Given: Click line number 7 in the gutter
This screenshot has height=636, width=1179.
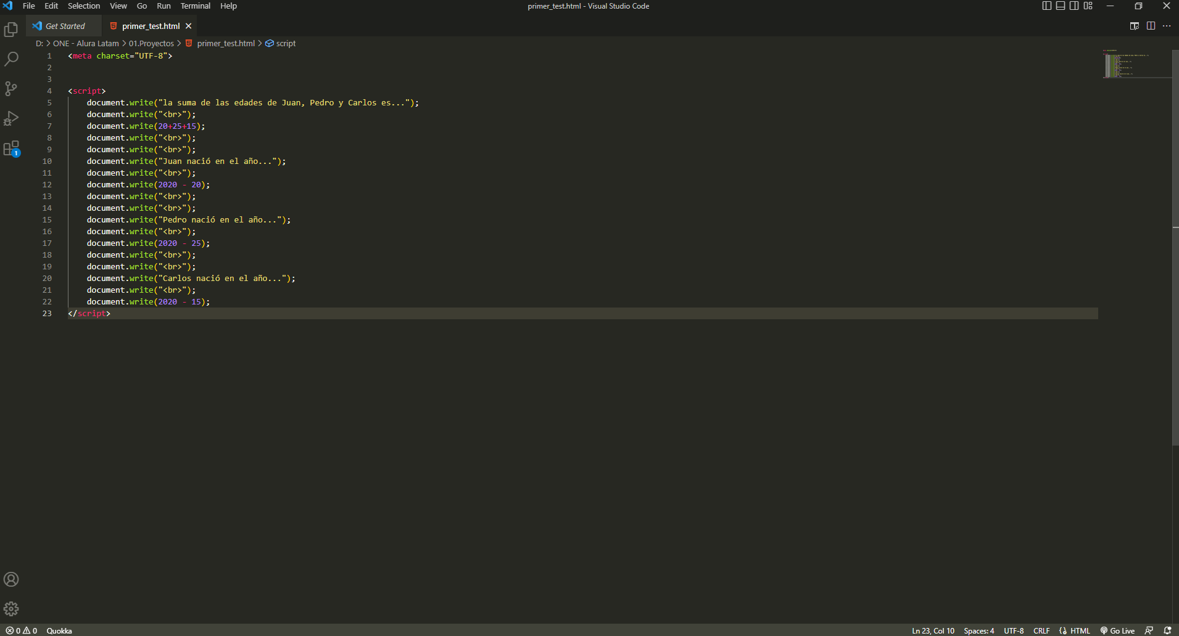Looking at the screenshot, I should point(49,126).
